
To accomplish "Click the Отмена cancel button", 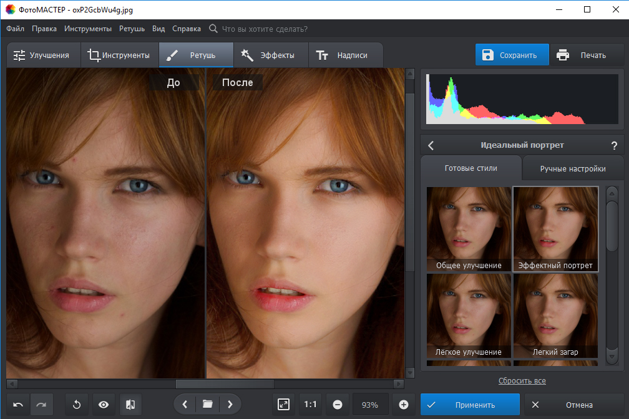I will [574, 405].
